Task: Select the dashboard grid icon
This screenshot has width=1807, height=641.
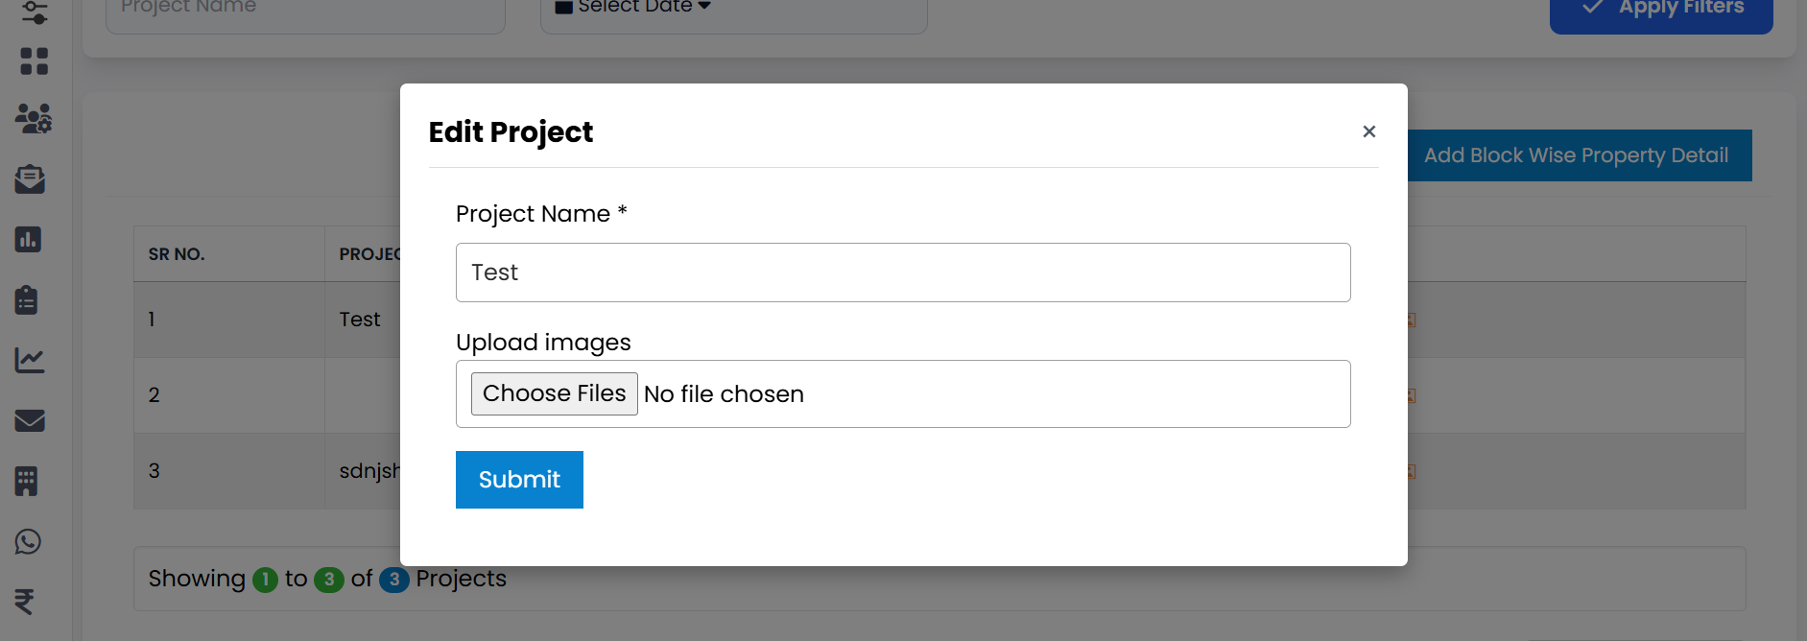Action: pyautogui.click(x=35, y=61)
